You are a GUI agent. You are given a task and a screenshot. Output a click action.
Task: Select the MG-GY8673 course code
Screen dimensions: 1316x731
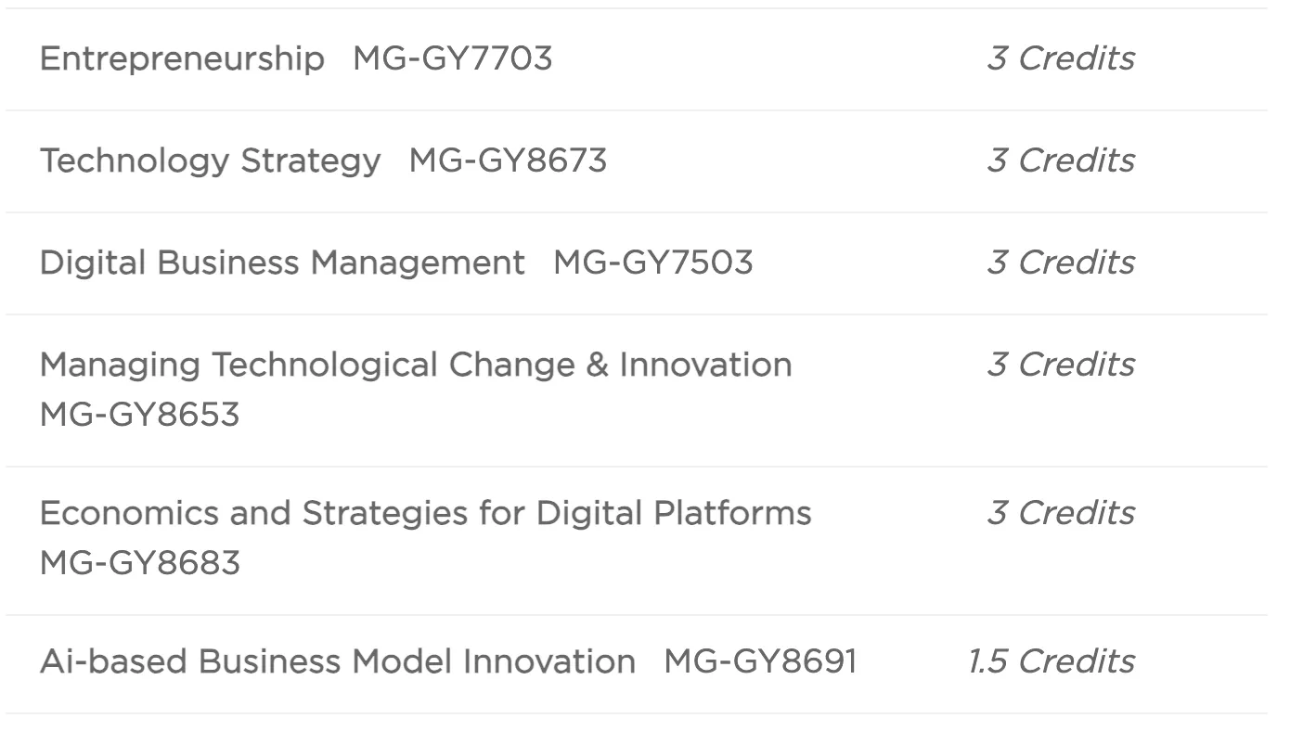[x=508, y=161]
